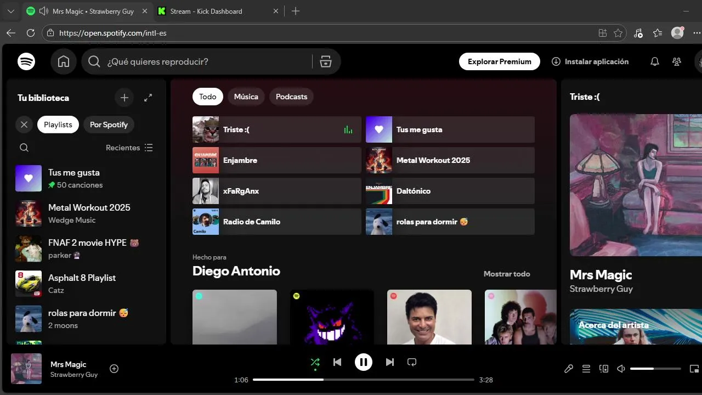Switch to Stream - Kick Dashboard tab
702x395 pixels.
pos(218,11)
